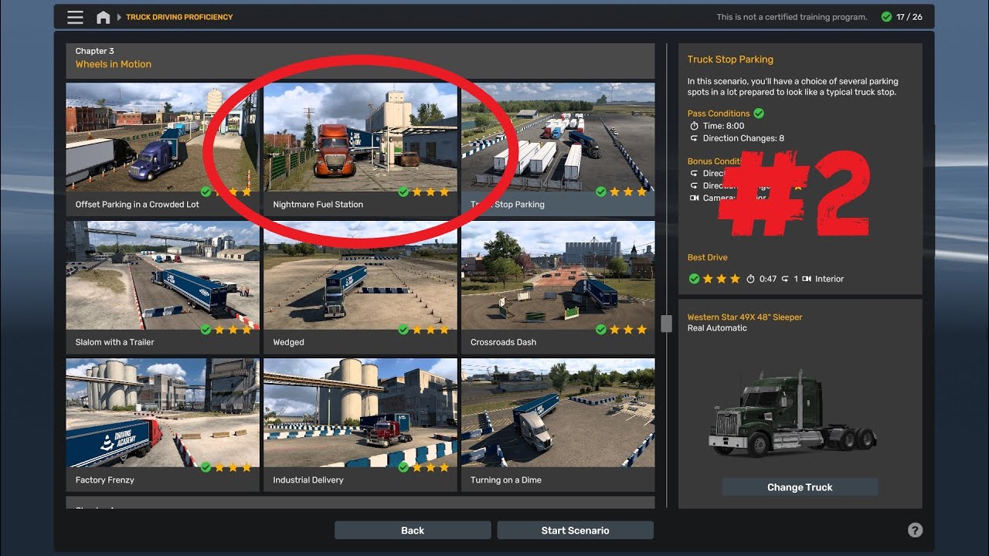Screen dimensions: 989x556
Task: Click the Back button
Action: tap(413, 530)
